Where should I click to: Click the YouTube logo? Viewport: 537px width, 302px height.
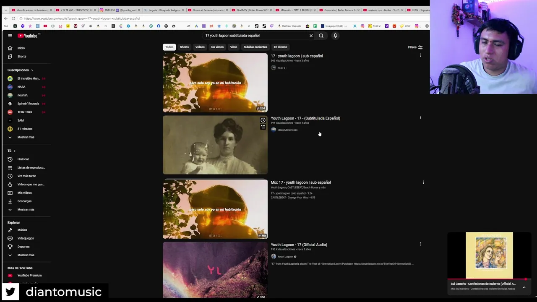point(27,36)
